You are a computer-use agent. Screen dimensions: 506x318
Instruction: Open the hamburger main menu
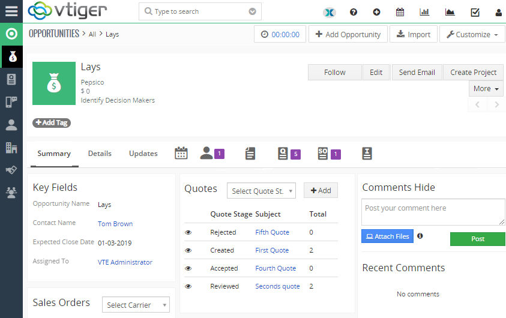tap(11, 11)
